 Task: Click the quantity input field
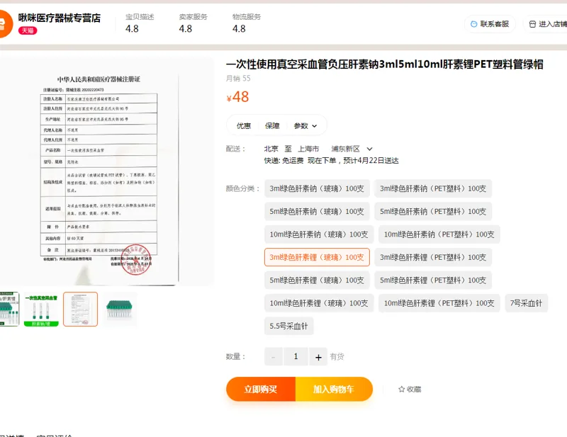click(x=296, y=357)
